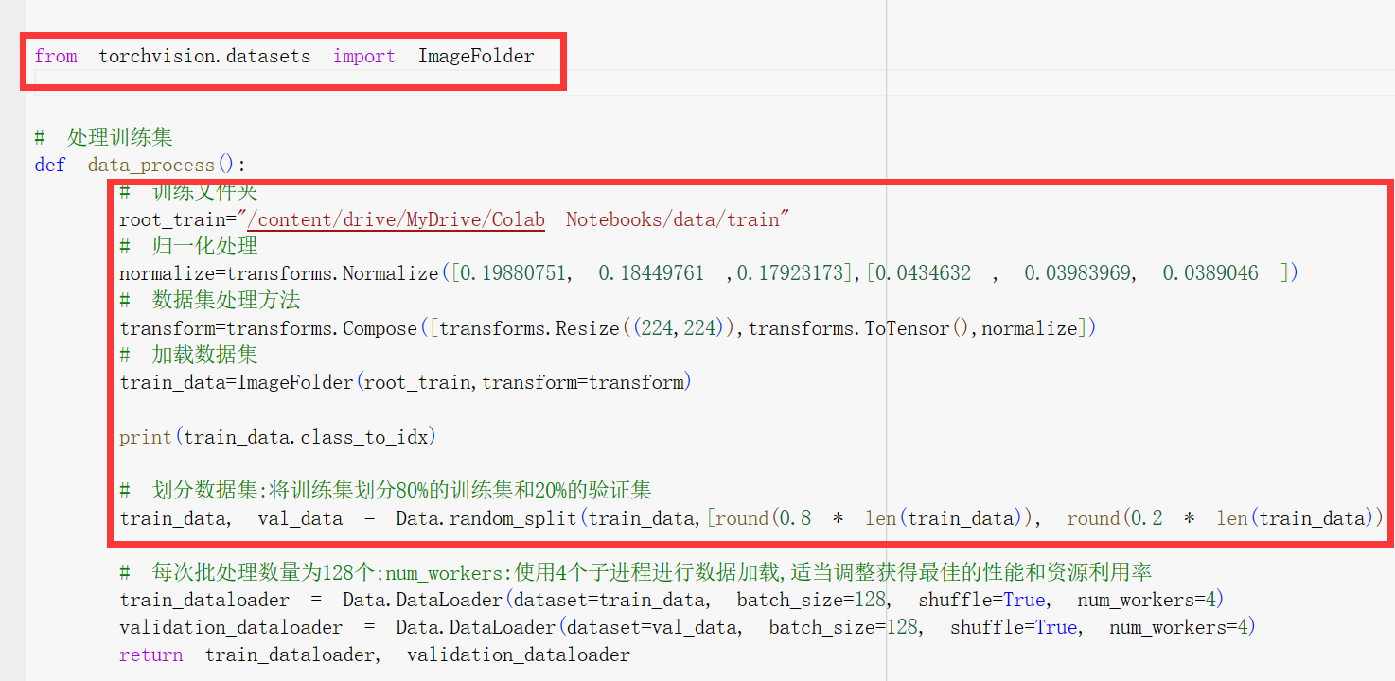Click batch_size=128 in the train_dataloader line
Viewport: 1395px width, 681px height.
pyautogui.click(x=812, y=600)
